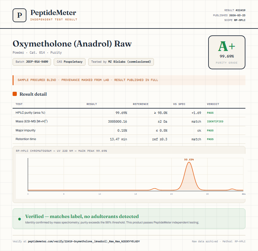Click the ≤ 0.5% reference cell
The height and width of the screenshot is (251, 258).
(x=161, y=130)
